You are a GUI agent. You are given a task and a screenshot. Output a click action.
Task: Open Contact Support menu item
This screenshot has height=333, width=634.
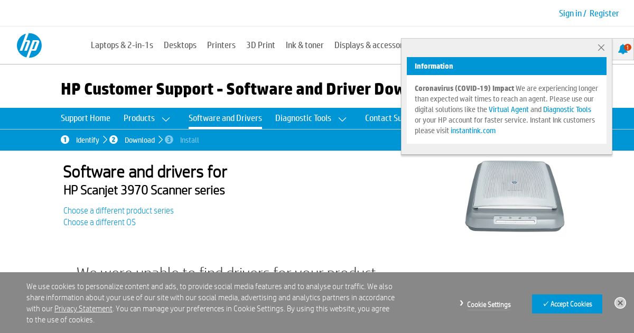383,118
